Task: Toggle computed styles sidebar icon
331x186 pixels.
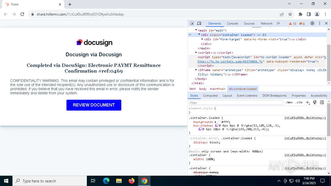Action: pos(322,103)
